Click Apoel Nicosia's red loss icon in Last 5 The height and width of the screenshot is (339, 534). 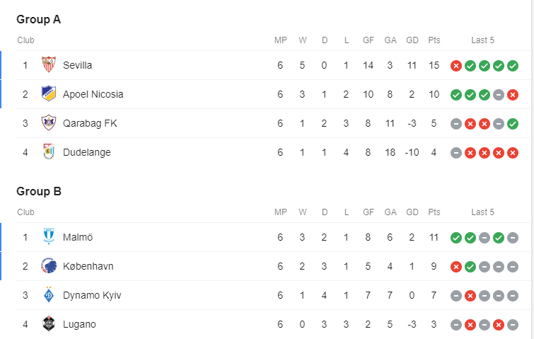[x=513, y=95]
